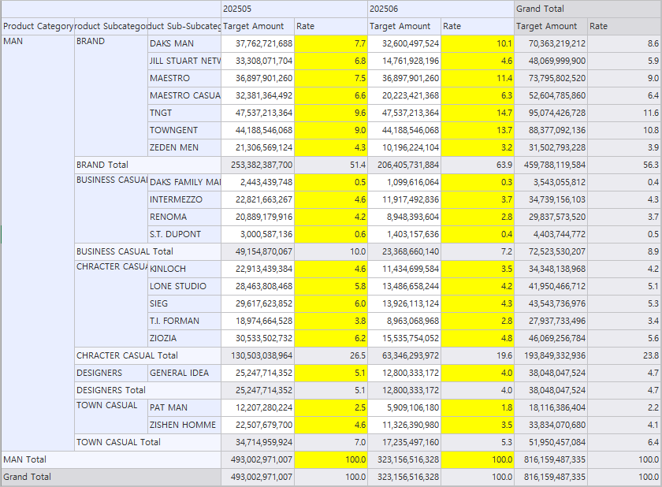
Task: Click the BRAND subtotal 253,382,387,700
Action: [258, 165]
